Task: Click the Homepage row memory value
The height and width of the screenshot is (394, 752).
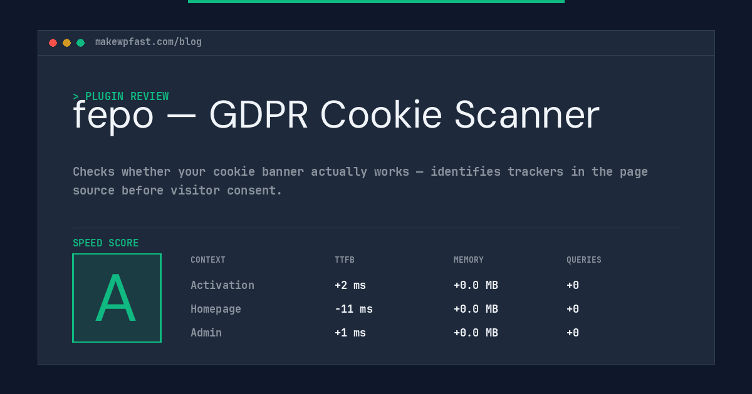Action: coord(476,309)
